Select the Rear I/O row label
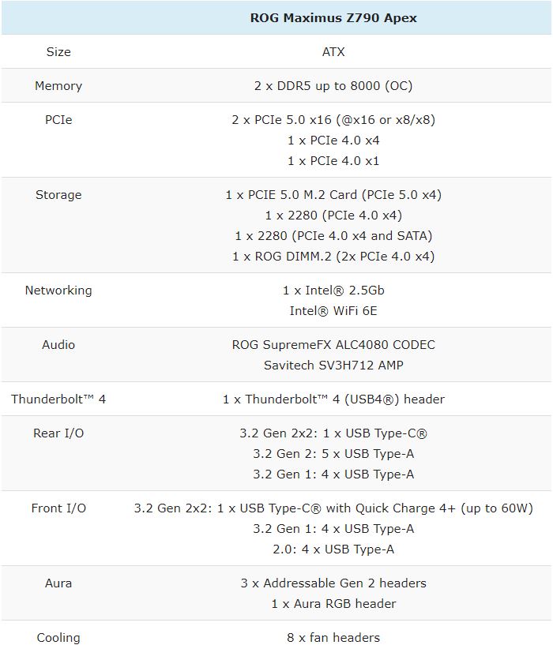 58,433
